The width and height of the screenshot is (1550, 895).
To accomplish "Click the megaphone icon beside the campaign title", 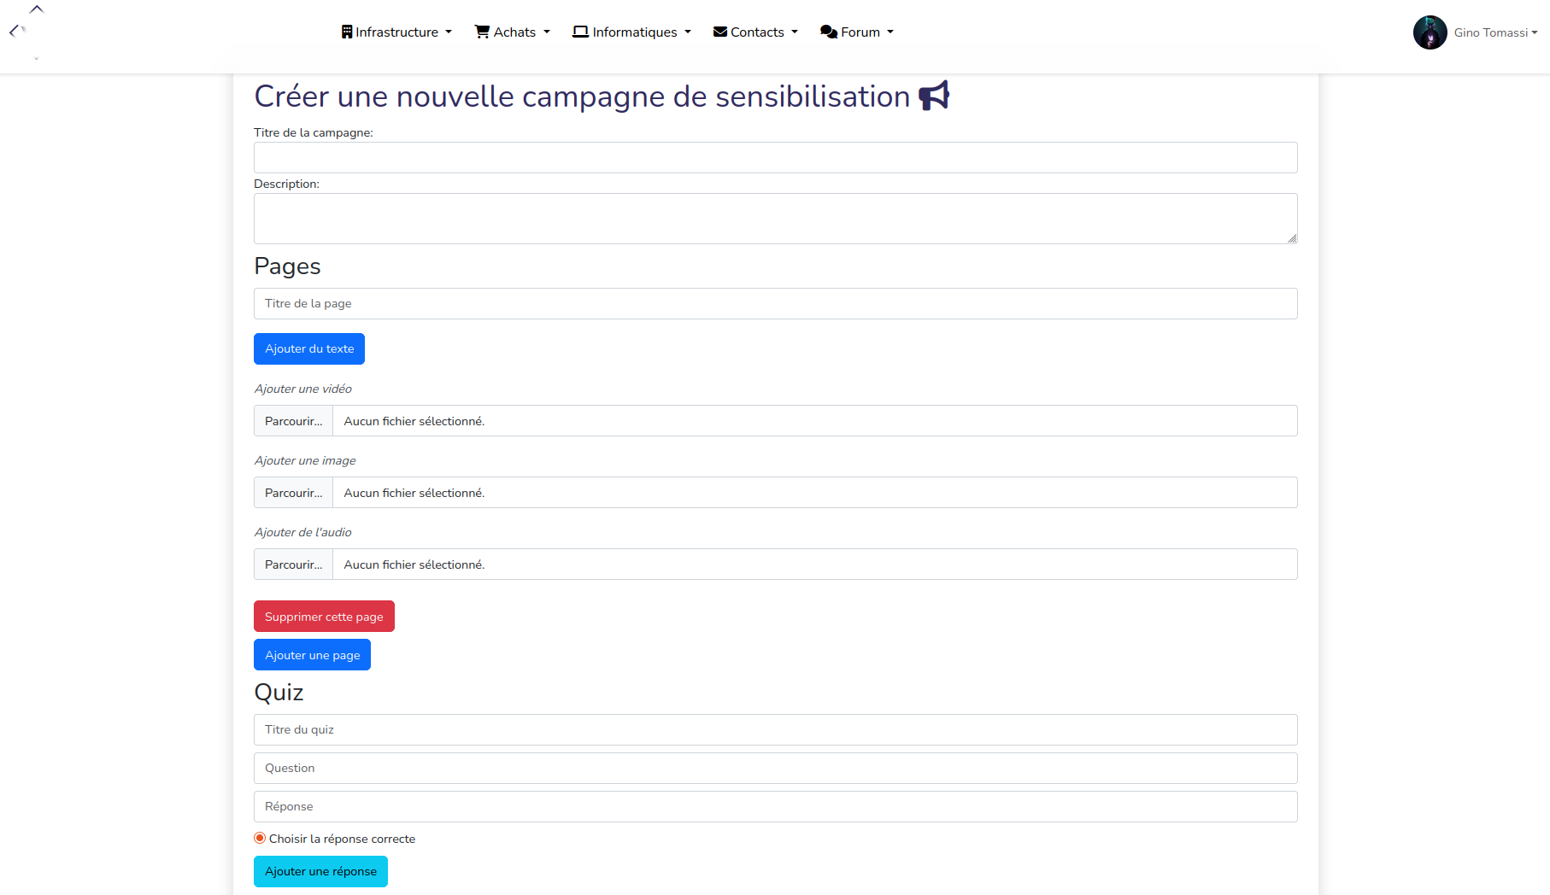I will pyautogui.click(x=933, y=95).
